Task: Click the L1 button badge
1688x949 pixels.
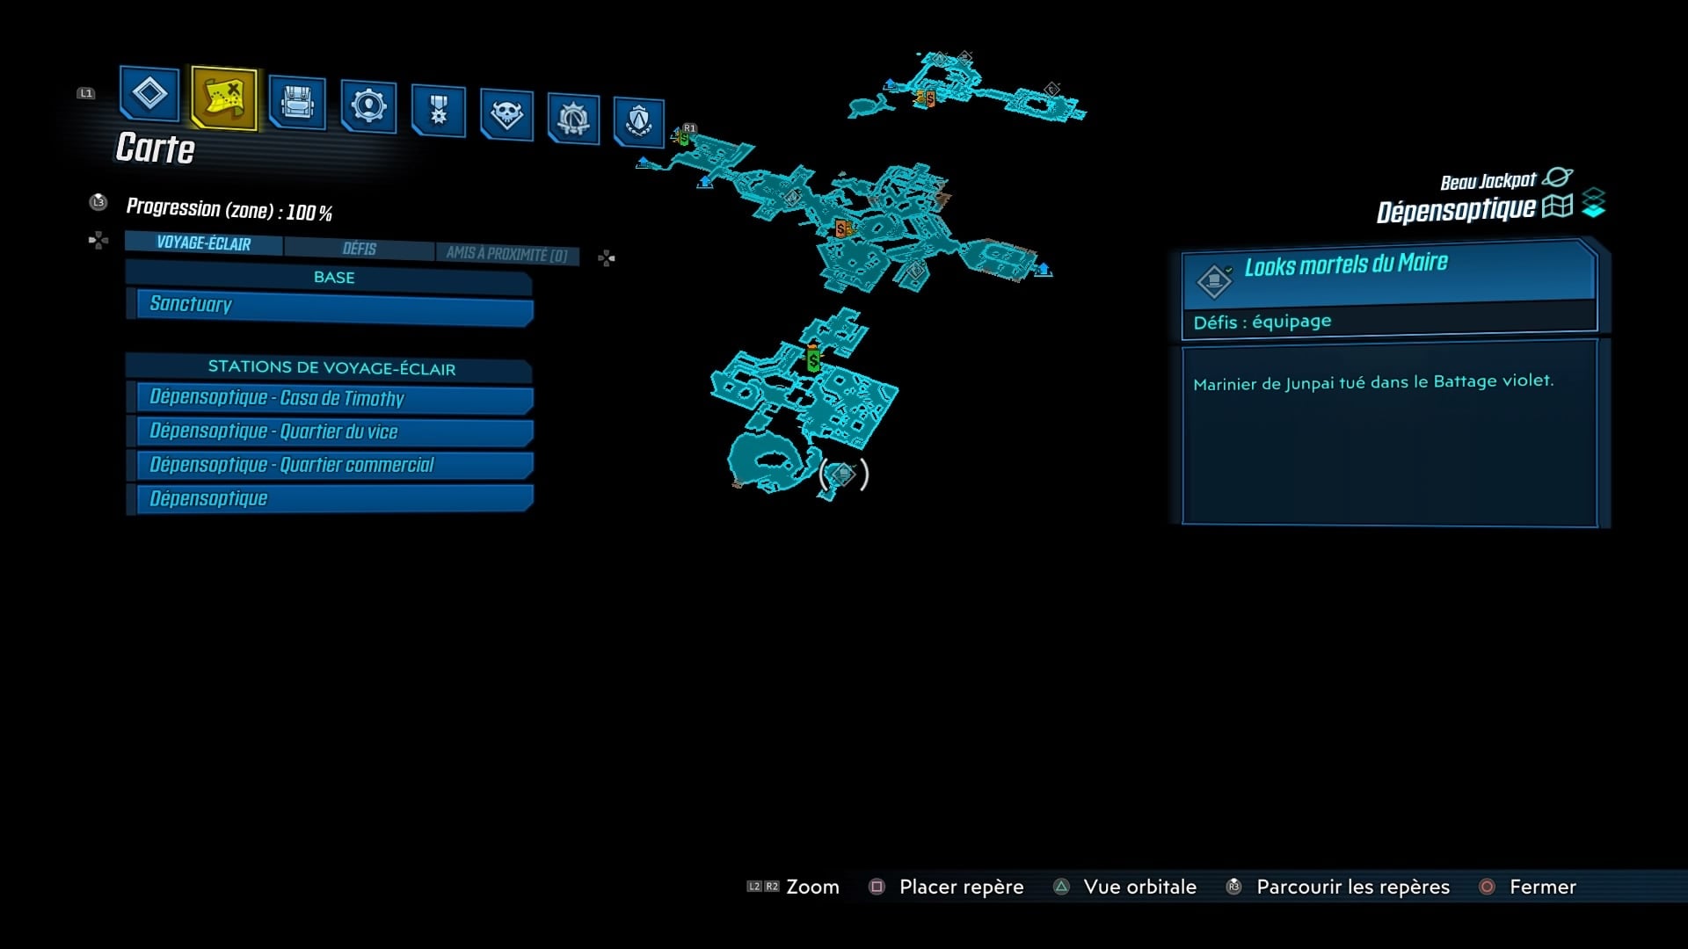Action: (86, 93)
